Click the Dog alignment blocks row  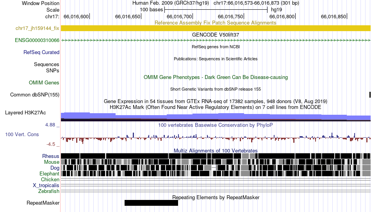[216, 168]
